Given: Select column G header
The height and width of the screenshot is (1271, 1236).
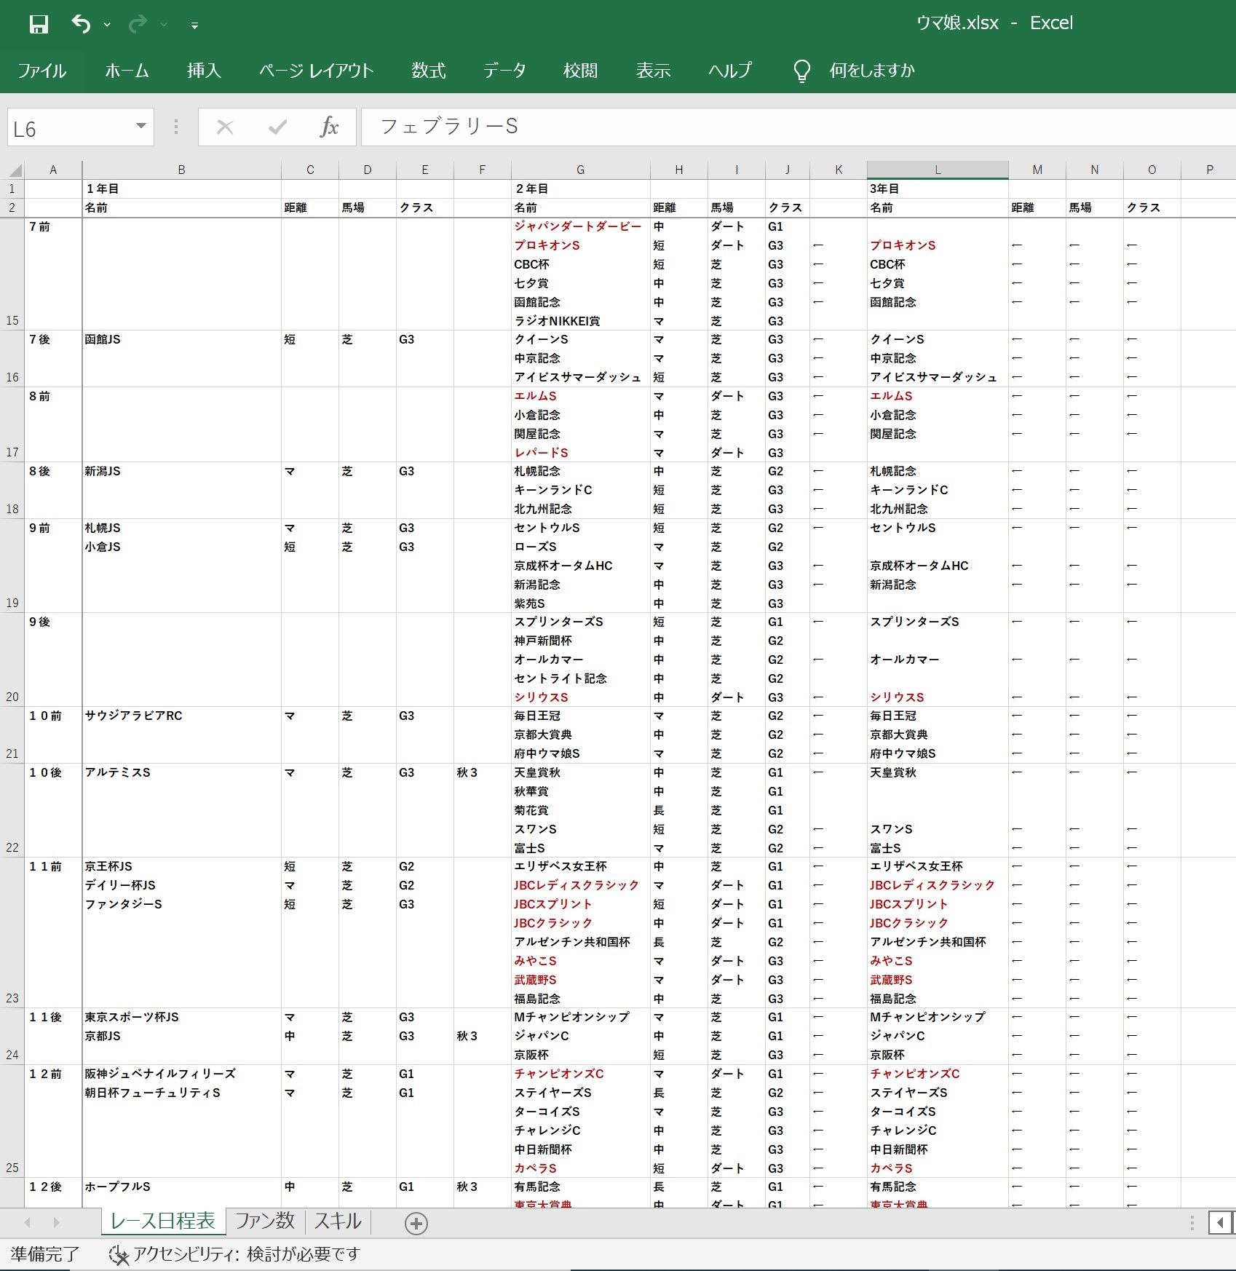Looking at the screenshot, I should click(x=580, y=170).
